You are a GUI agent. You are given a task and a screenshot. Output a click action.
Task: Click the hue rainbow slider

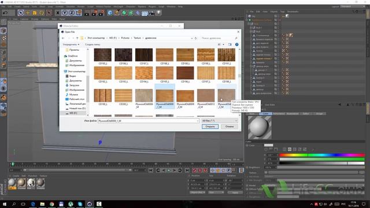coord(322,155)
